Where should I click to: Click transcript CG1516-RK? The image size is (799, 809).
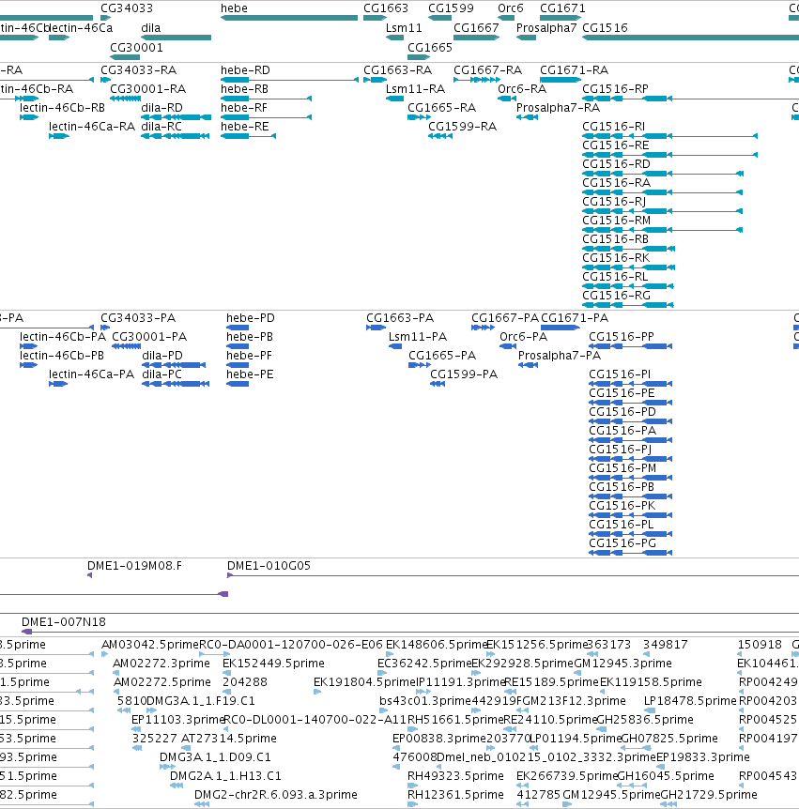click(x=629, y=267)
